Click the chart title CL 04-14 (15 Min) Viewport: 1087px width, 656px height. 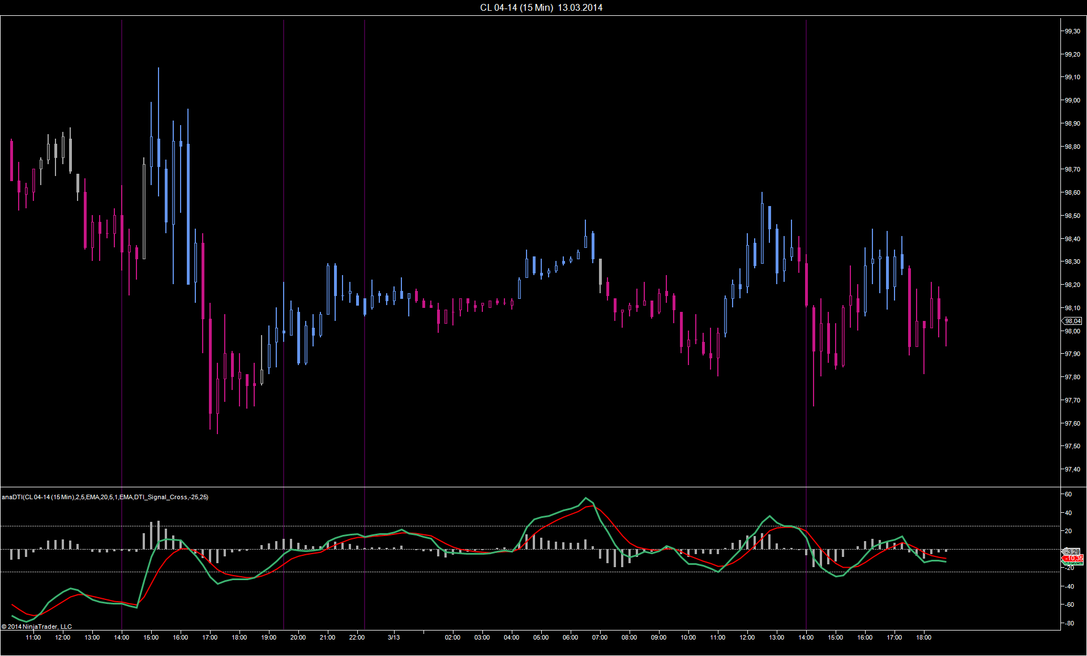coord(516,7)
